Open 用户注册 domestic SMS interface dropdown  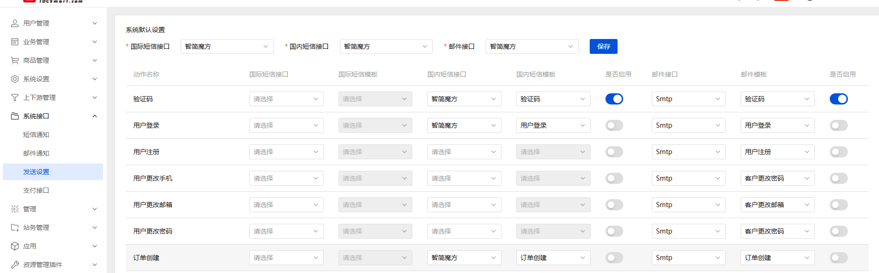click(x=464, y=152)
